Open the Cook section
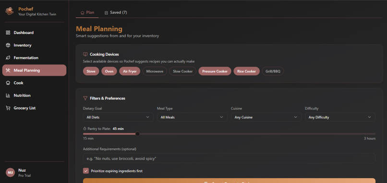 (34, 83)
